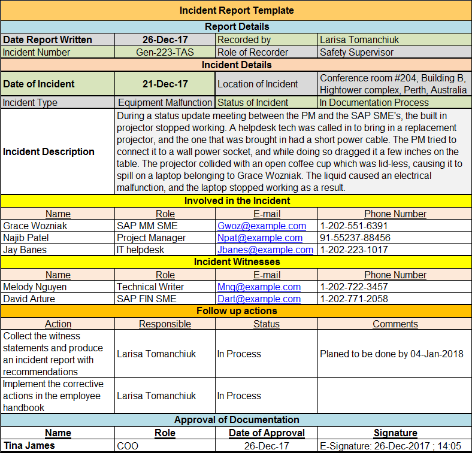Select the Date of Incident 21-Dec-17 cell
The image size is (472, 453).
pos(165,84)
